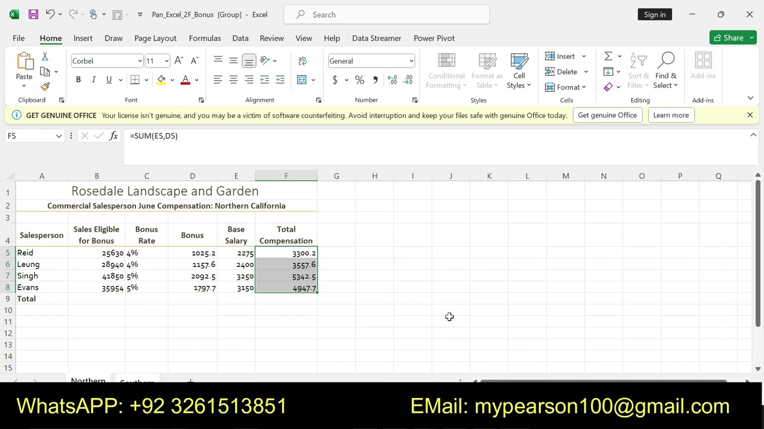Set Top Align vertical alignment
This screenshot has height=429, width=764.
pyautogui.click(x=218, y=60)
